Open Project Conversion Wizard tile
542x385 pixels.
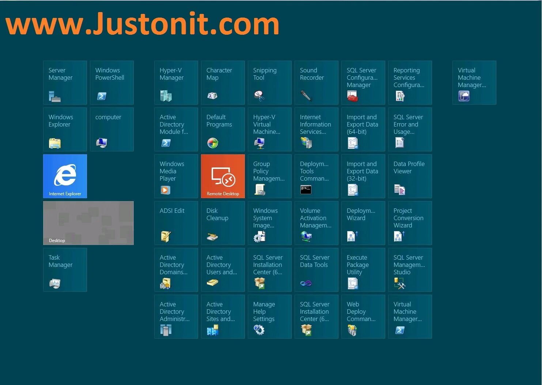tap(410, 223)
